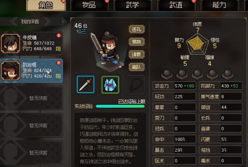The height and width of the screenshot is (167, 248).
Task: Open the empty accessory pouch slot
Action: (x=135, y=85)
